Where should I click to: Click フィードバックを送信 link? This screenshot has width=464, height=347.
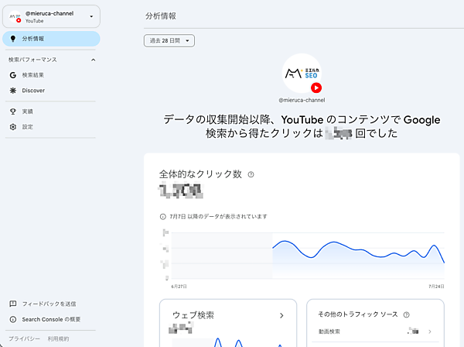pyautogui.click(x=49, y=304)
